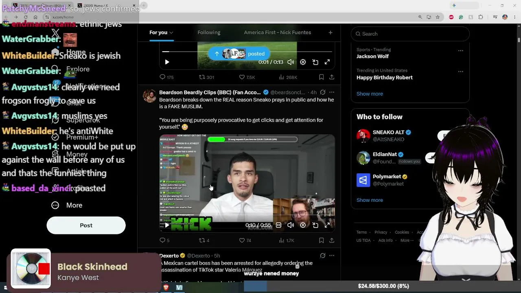Screen dimensions: 521x293
Task: Go to Home in the X sidebar
Action: click(x=69, y=52)
